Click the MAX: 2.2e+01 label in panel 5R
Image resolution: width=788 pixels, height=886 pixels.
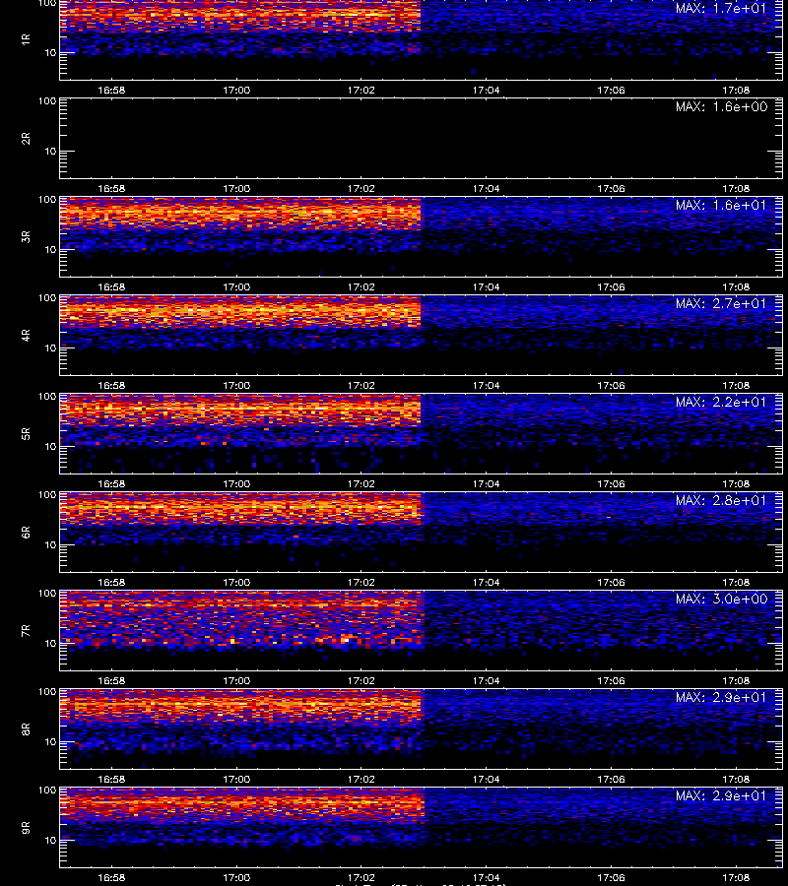tap(721, 402)
